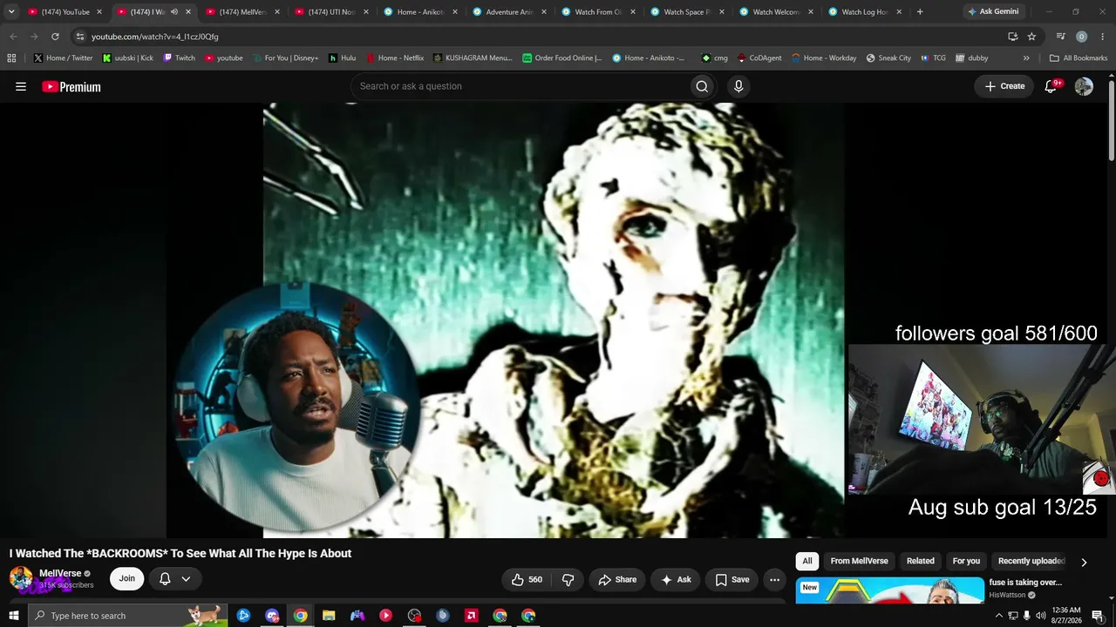1116x627 pixels.
Task: Open the Windows Start menu
Action: 13,616
